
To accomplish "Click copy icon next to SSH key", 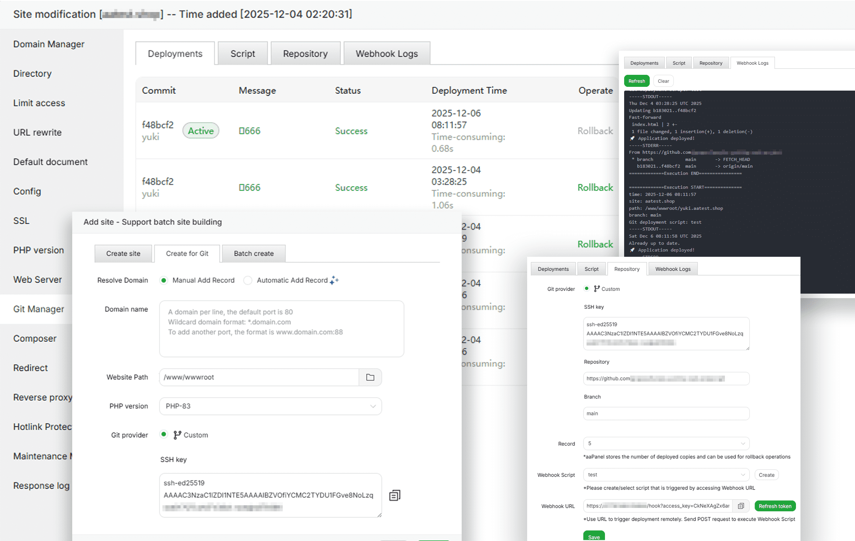I will point(394,495).
